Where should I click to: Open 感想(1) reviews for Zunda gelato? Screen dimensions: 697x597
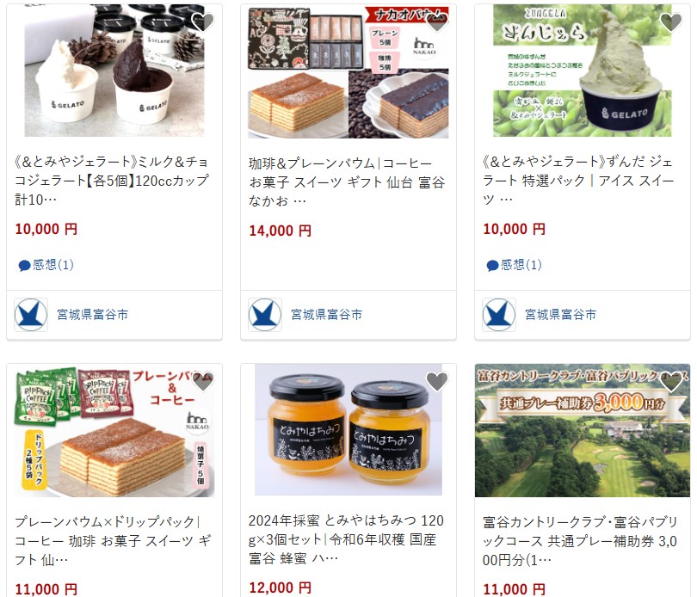[514, 265]
